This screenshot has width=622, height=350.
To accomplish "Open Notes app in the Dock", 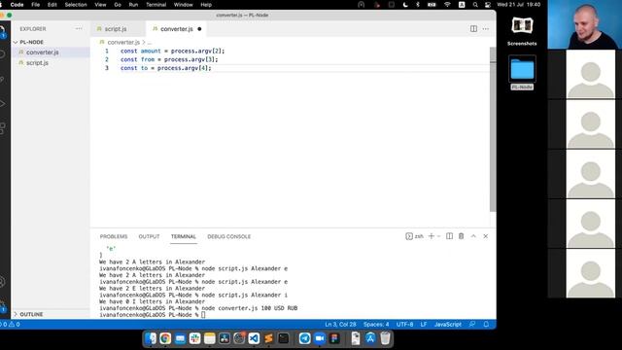I will 210,338.
